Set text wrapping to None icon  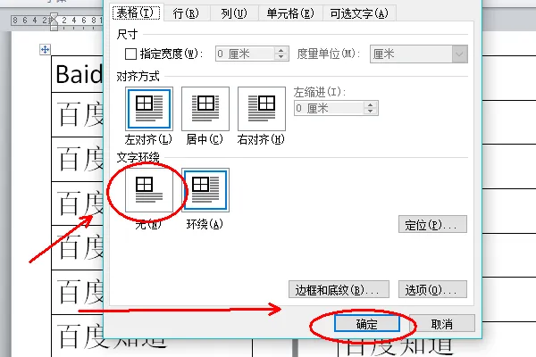pyautogui.click(x=149, y=190)
